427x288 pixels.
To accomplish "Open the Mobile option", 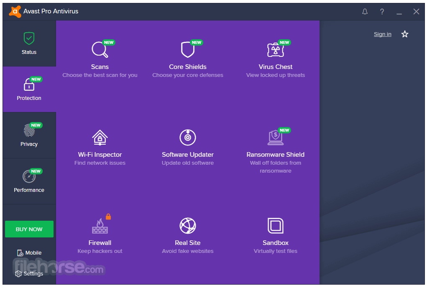I will pos(29,253).
